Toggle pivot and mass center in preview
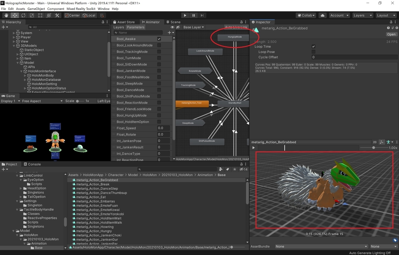Viewport: 399px width, 255px height. [x=381, y=142]
